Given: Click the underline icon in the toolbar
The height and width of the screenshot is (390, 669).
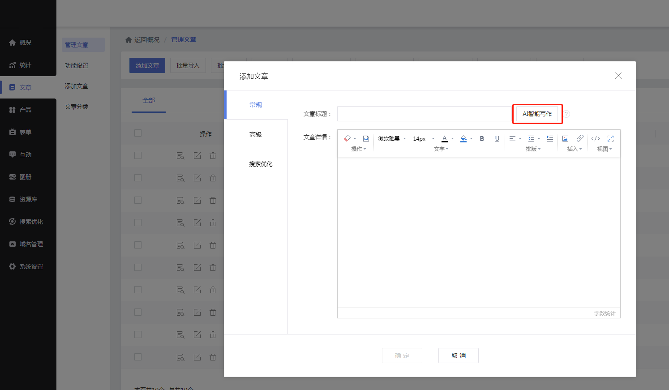Looking at the screenshot, I should click(x=497, y=139).
